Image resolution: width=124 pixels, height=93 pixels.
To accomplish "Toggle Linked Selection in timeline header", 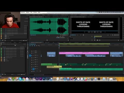I will (x=34, y=46).
